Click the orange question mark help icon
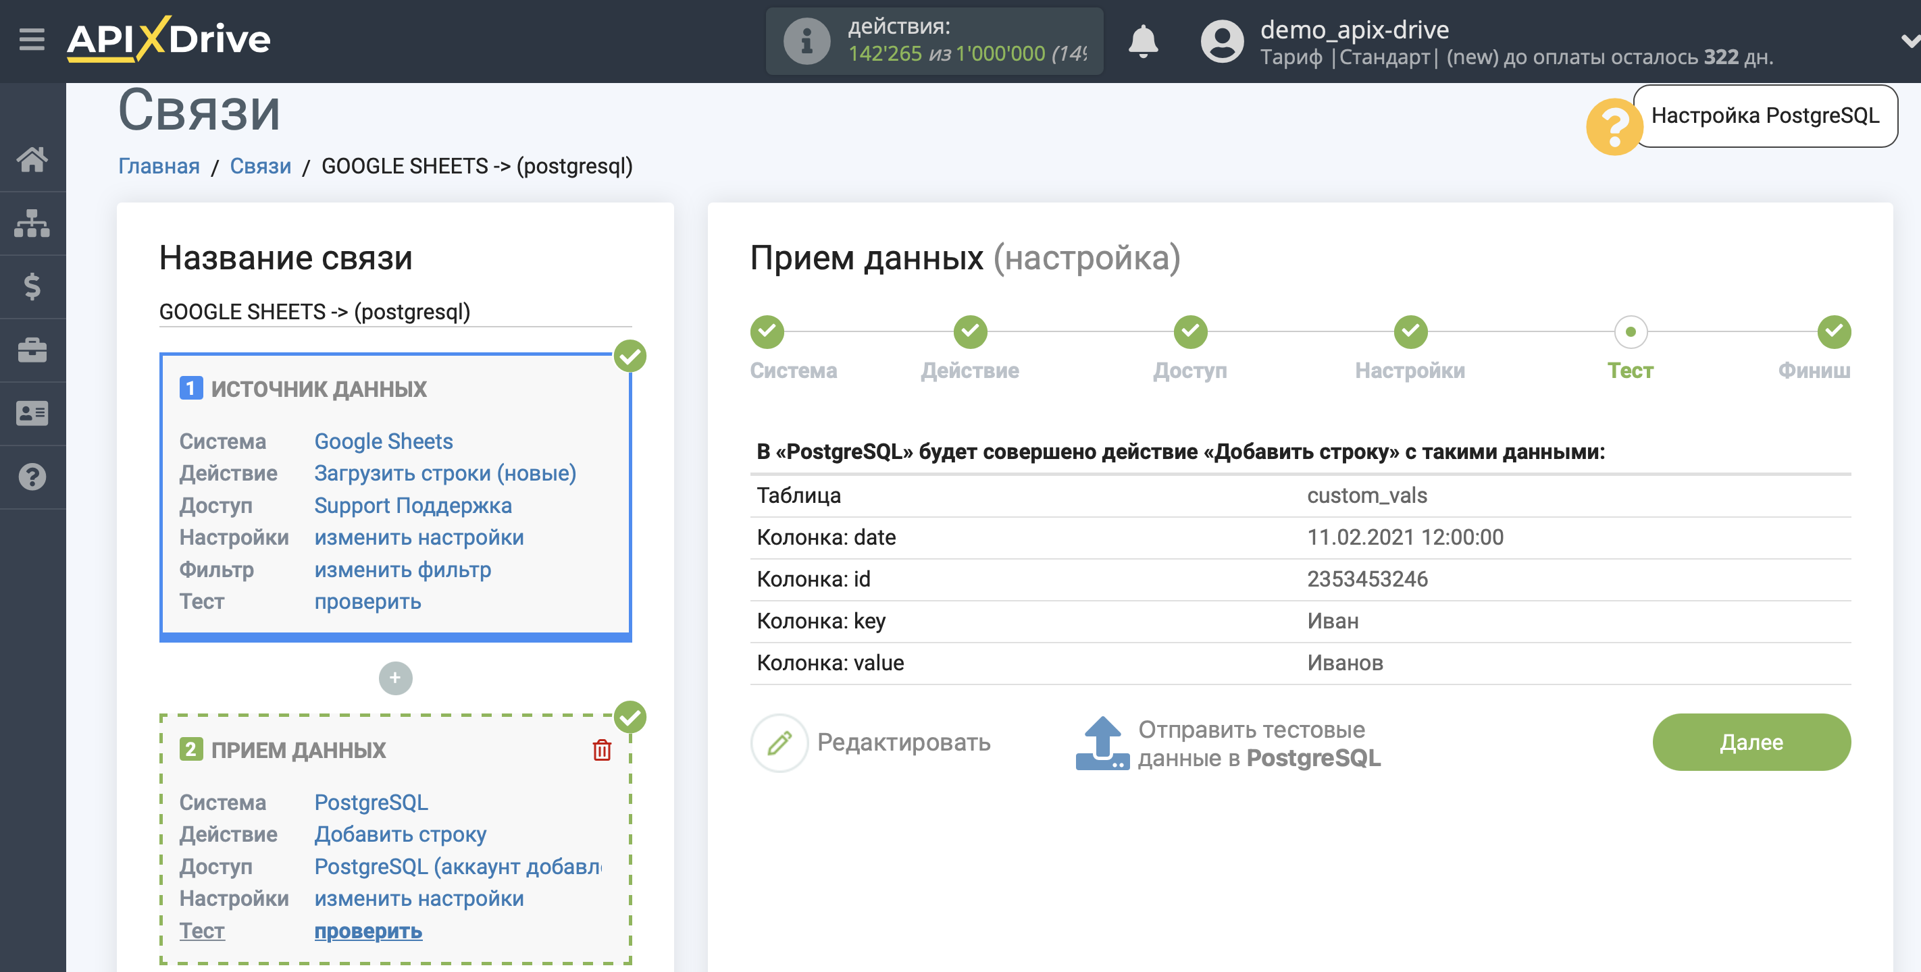Viewport: 1921px width, 972px height. (x=1613, y=127)
